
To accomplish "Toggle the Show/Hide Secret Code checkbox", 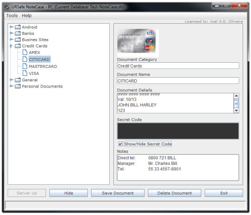I will (120, 144).
